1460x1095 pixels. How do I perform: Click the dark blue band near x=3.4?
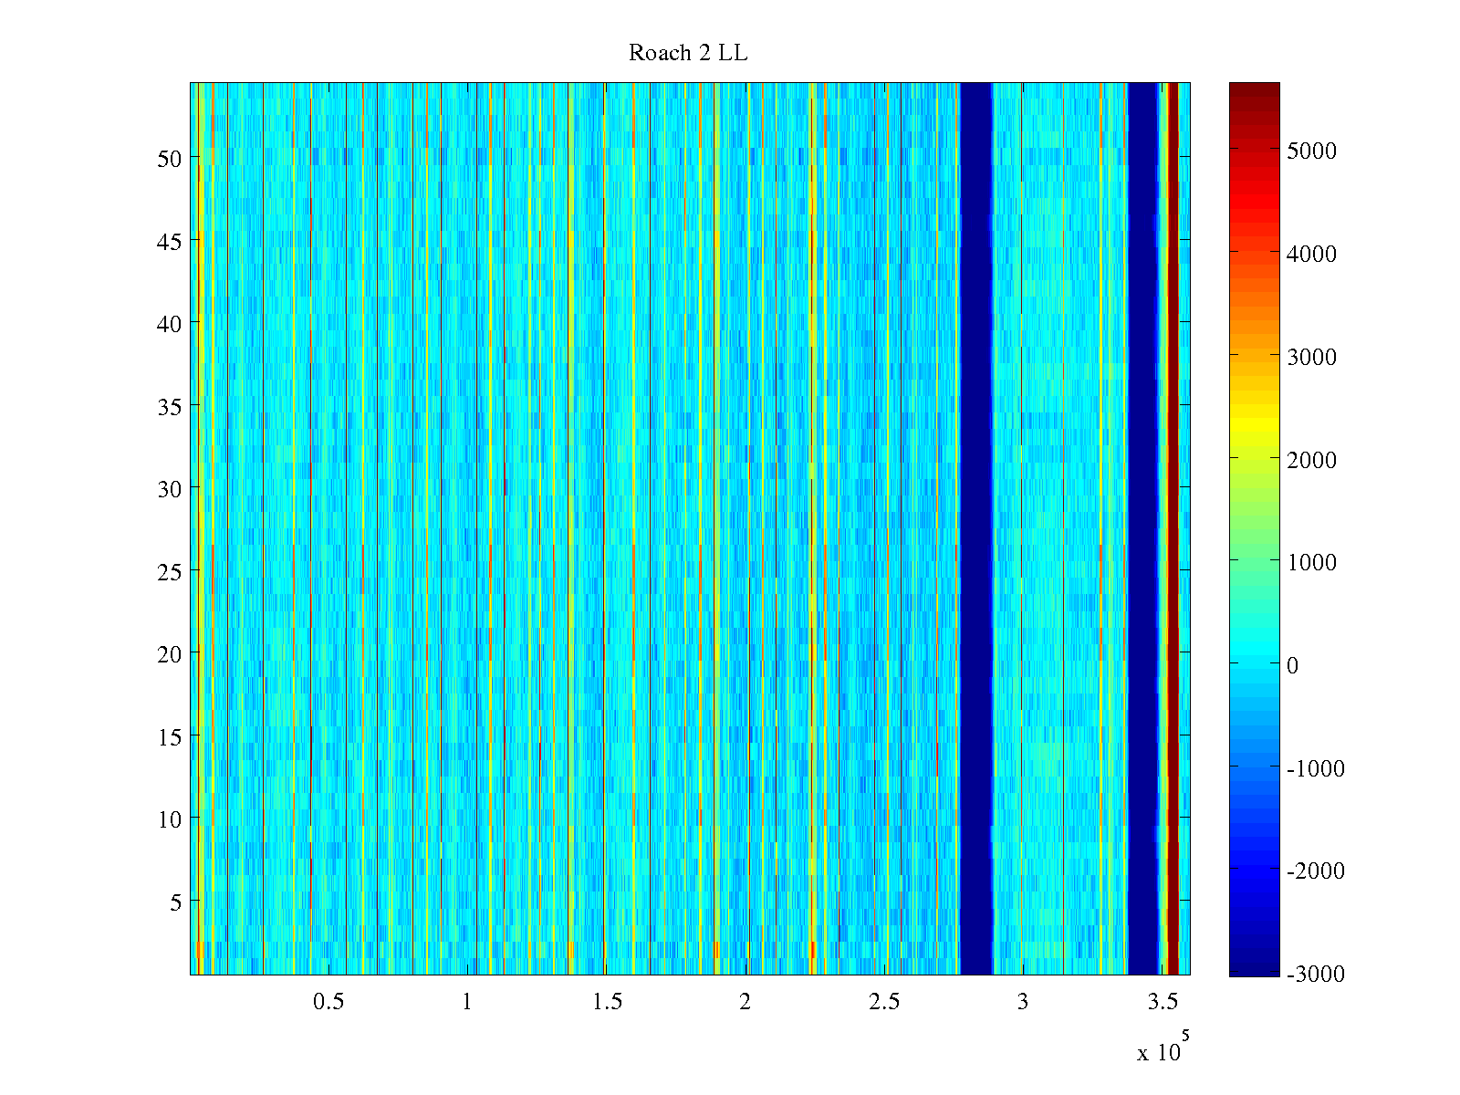tap(1143, 529)
